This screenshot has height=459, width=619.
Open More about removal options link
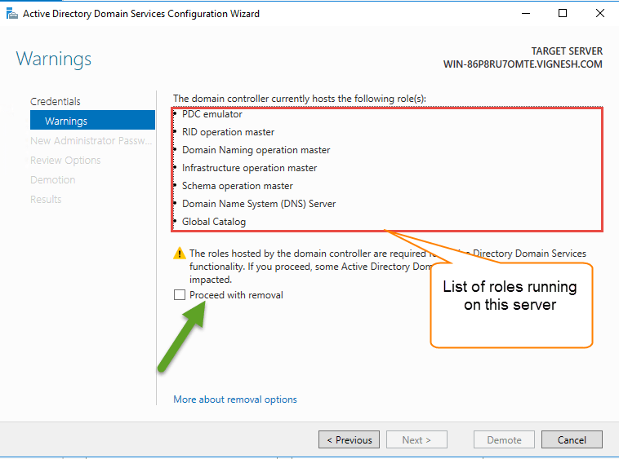coord(235,399)
